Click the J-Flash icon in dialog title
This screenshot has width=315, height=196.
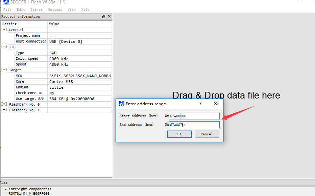[121, 104]
